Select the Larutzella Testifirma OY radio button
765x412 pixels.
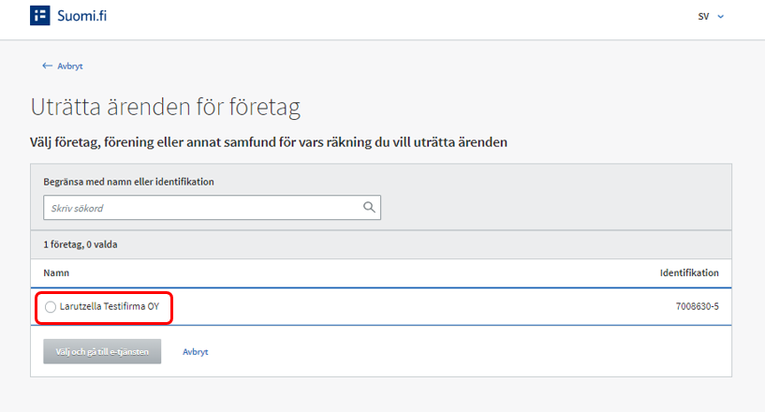(51, 307)
